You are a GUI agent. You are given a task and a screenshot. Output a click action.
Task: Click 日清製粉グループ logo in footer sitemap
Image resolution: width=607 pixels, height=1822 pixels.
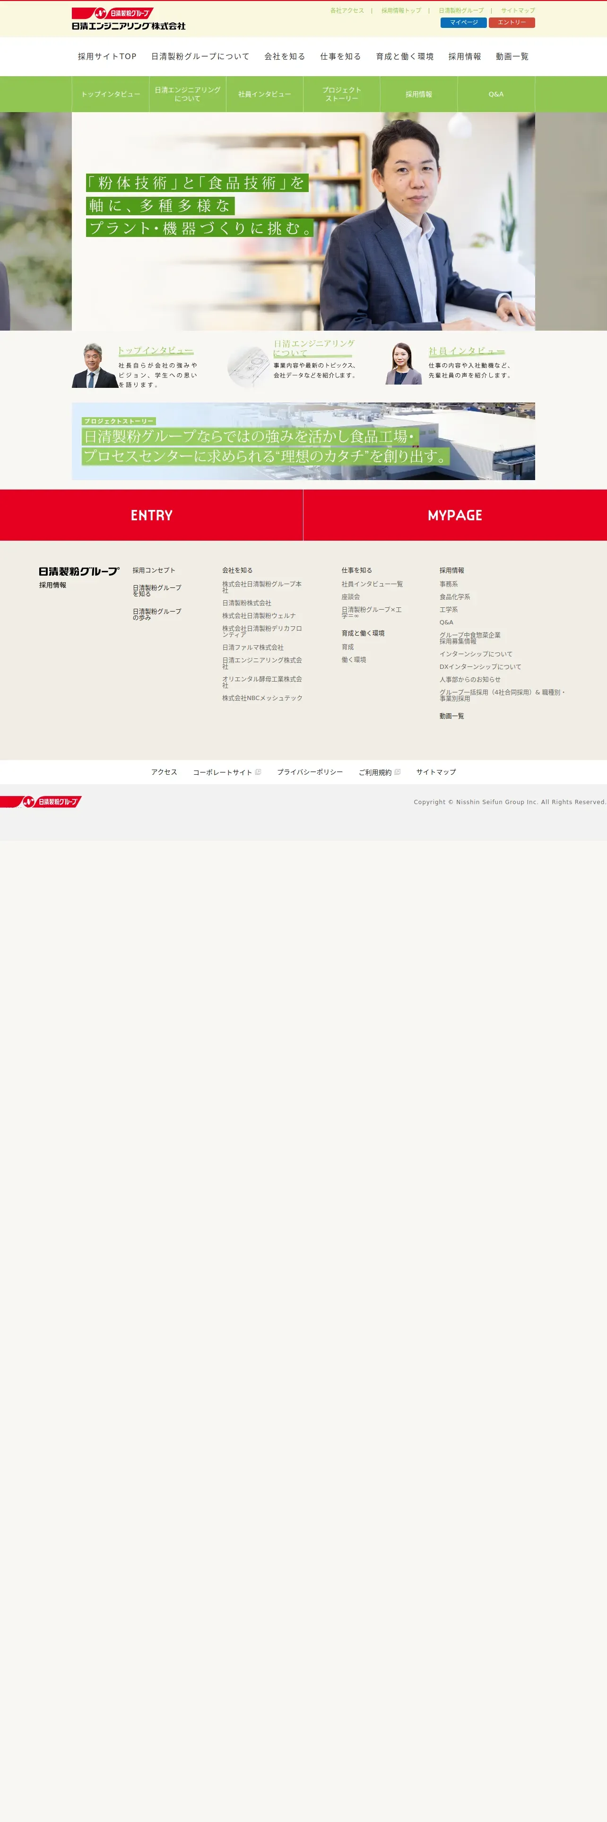(x=78, y=571)
